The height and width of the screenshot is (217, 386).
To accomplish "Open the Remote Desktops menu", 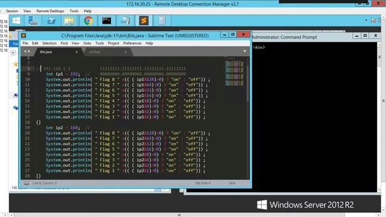I will 50,11.
